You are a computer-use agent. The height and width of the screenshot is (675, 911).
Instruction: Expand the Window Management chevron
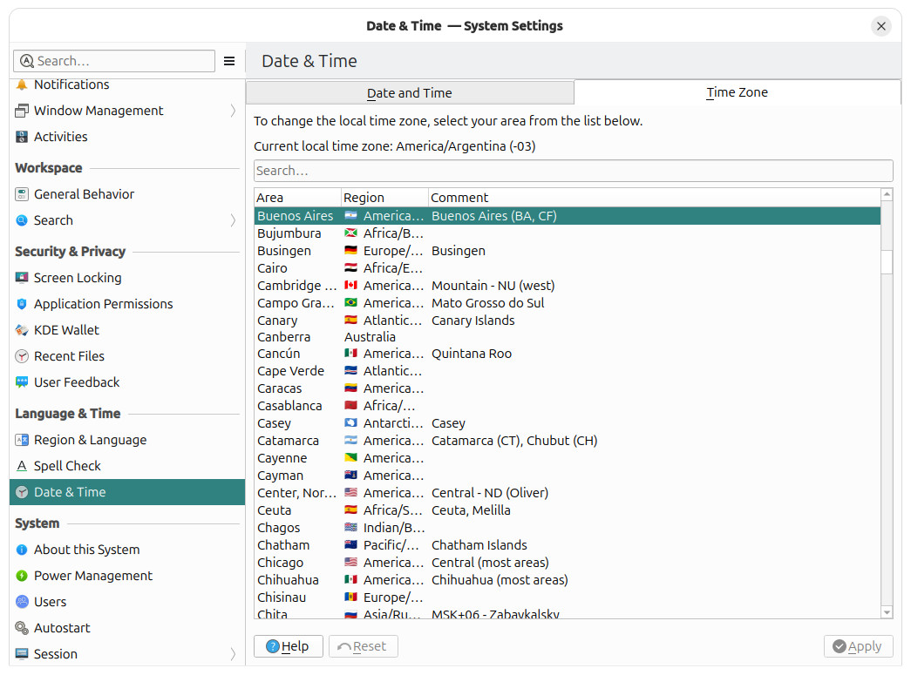233,111
